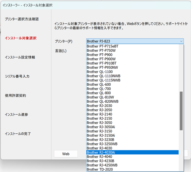The image size is (191, 172).
Task: Pick Brother RJ-3230B in the list
Action: coord(132,139)
